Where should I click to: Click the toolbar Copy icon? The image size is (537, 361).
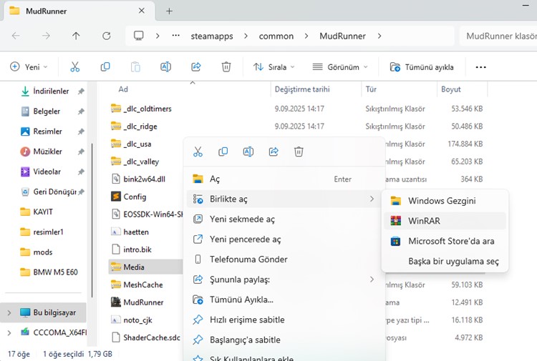[x=105, y=66]
